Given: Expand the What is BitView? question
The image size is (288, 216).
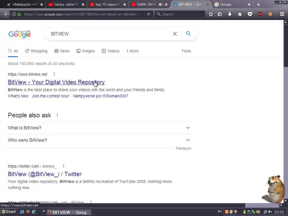Looking at the screenshot, I should tap(99, 128).
